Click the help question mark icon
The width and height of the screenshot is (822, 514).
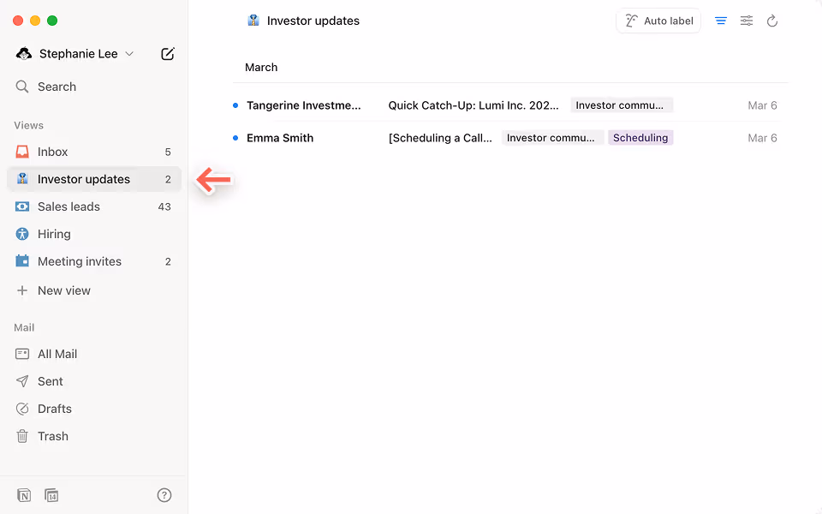pyautogui.click(x=164, y=495)
